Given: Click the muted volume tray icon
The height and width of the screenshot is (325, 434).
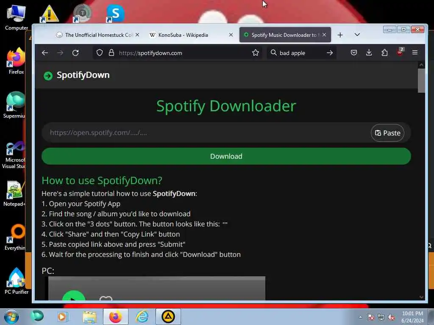Looking at the screenshot, I should pyautogui.click(x=391, y=317).
